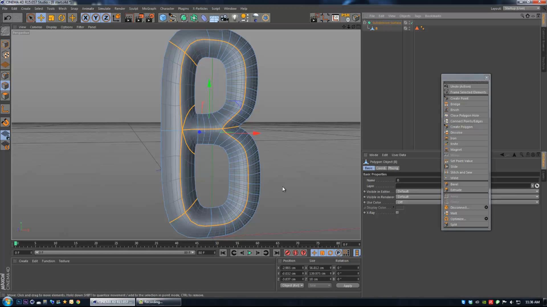Open the Object Ref dropdown

pos(292,285)
